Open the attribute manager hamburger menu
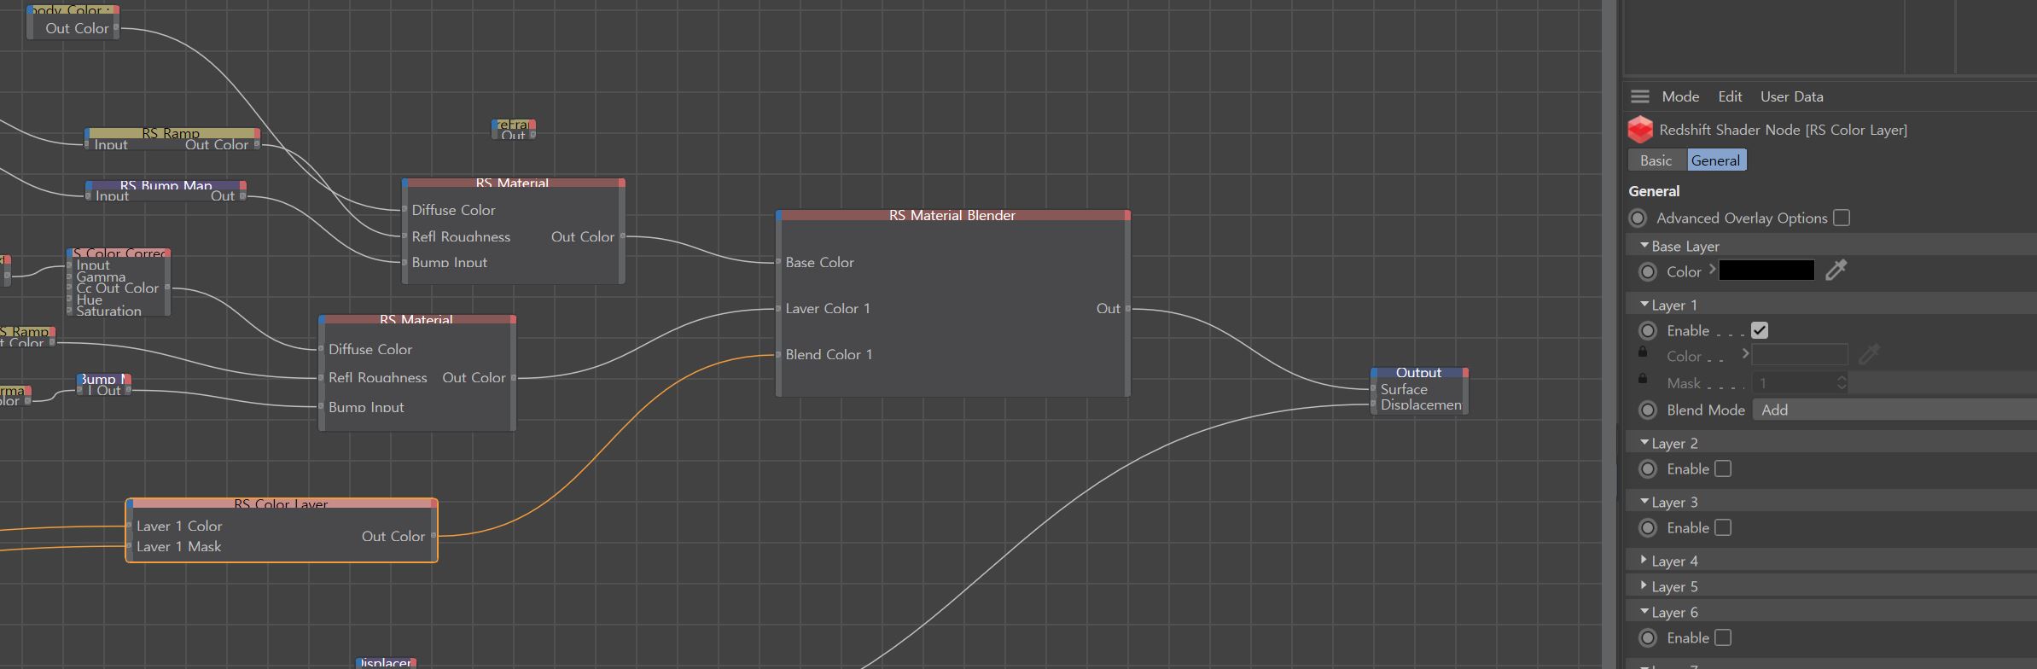Screen dimensions: 2037x669 pos(1639,96)
